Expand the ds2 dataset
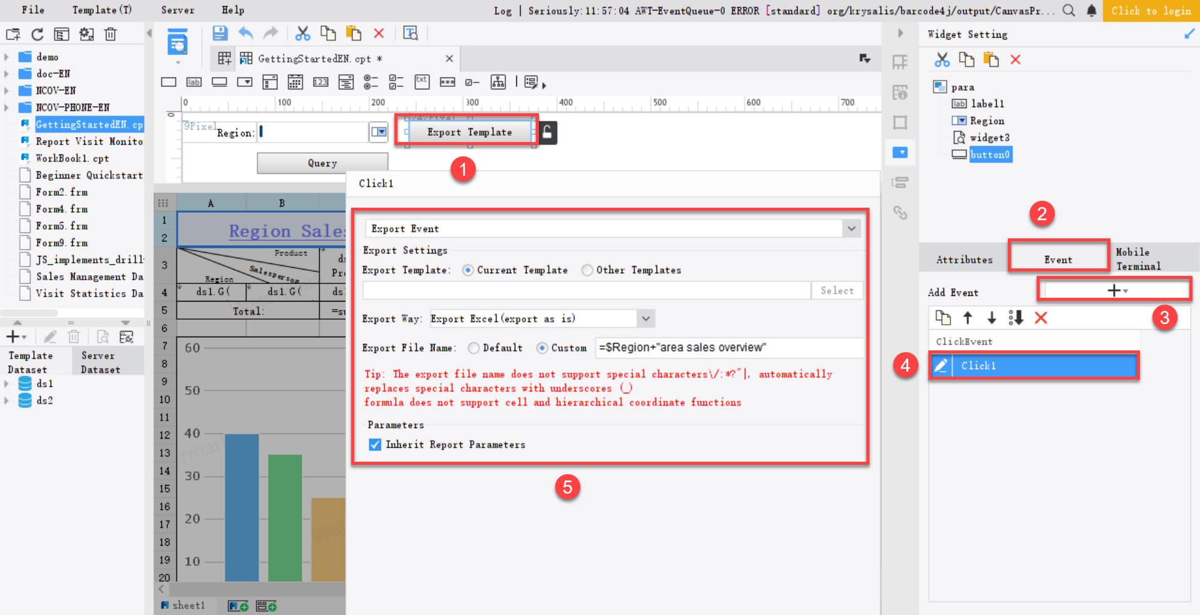Viewport: 1200px width, 615px height. point(7,400)
